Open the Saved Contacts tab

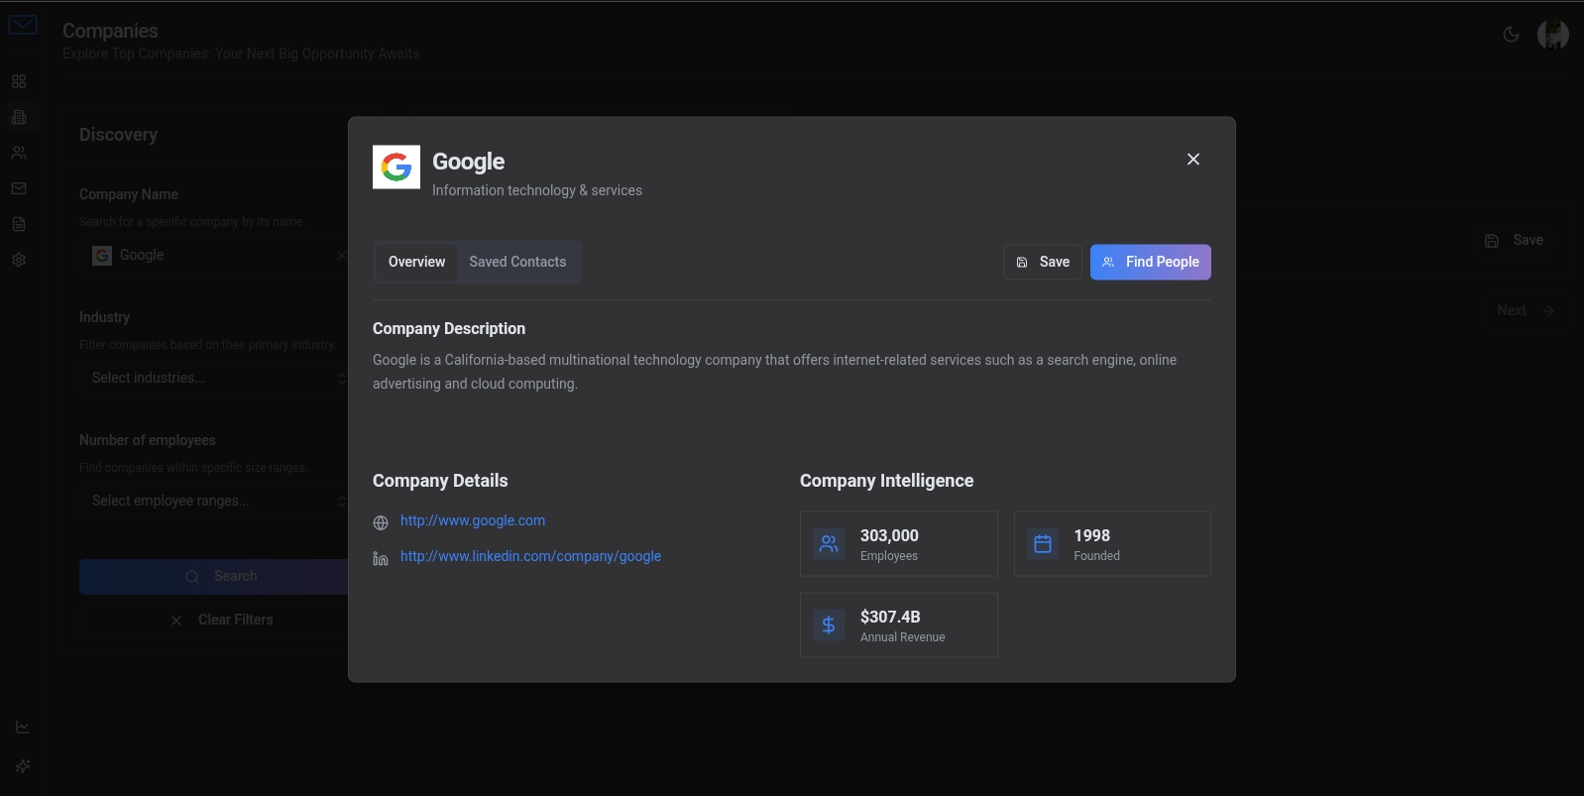coord(517,262)
